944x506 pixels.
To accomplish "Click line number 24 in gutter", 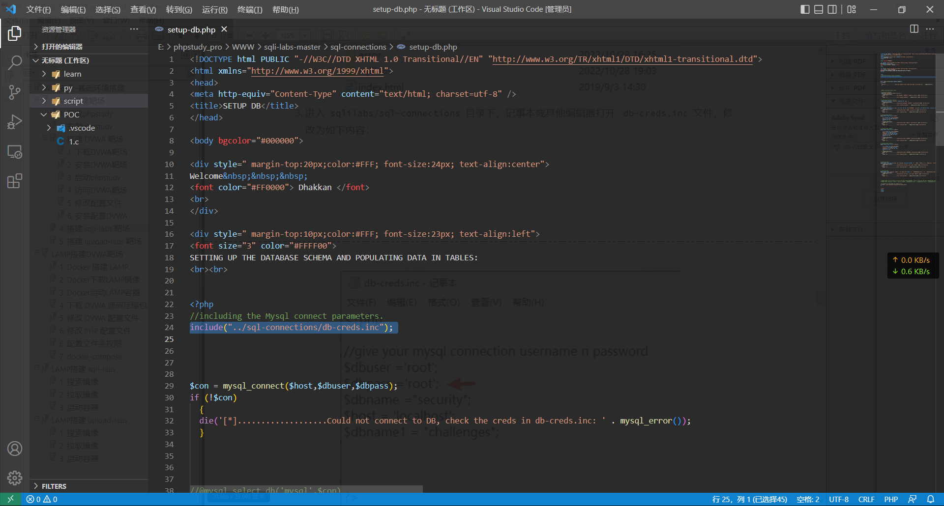I will coord(169,327).
